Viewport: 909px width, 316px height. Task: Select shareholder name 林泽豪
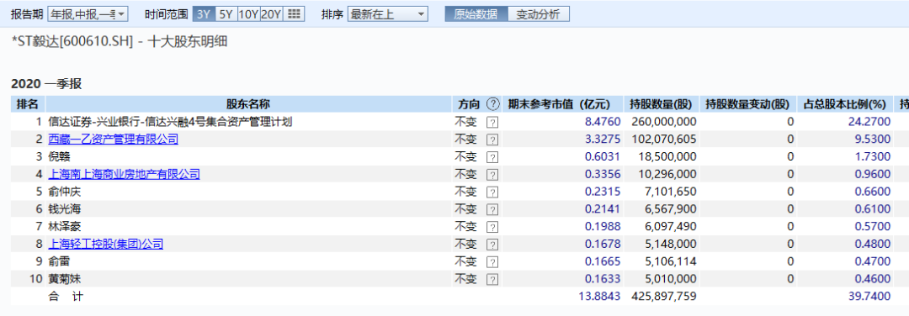click(x=65, y=226)
